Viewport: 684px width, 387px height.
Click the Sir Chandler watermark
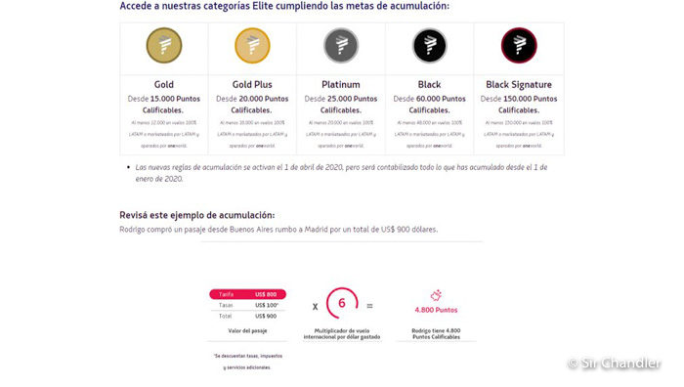coord(615,363)
